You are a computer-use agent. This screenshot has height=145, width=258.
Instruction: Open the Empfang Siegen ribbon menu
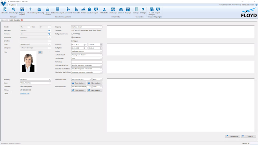pos(22,11)
